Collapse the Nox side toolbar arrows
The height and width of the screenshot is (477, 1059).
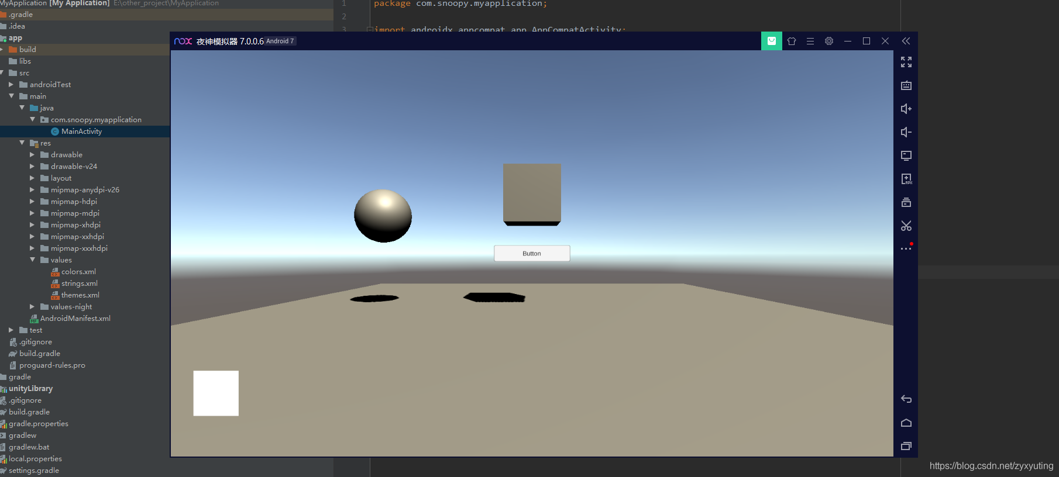[906, 41]
